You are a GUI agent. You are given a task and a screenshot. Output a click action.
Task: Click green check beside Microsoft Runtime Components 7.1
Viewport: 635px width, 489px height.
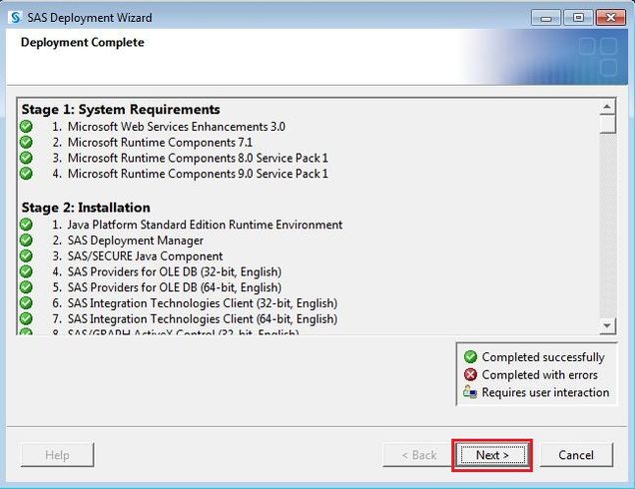point(26,142)
